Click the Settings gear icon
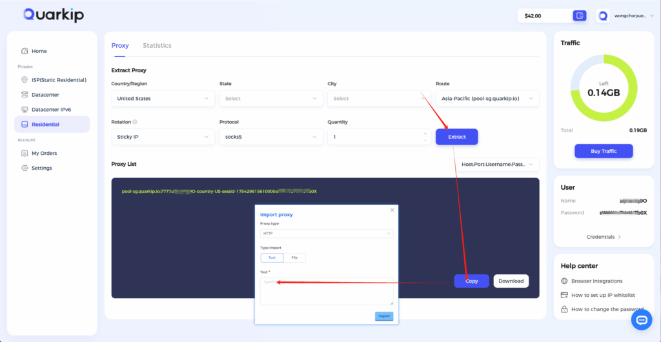Screen dimensions: 661x342 pyautogui.click(x=25, y=168)
